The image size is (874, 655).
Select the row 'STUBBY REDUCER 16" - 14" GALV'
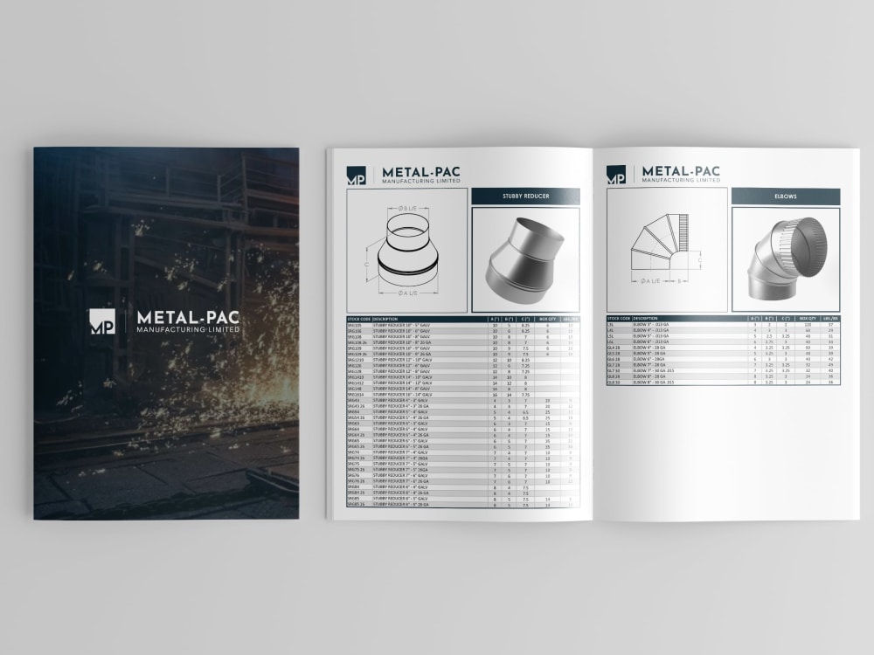pyautogui.click(x=462, y=395)
